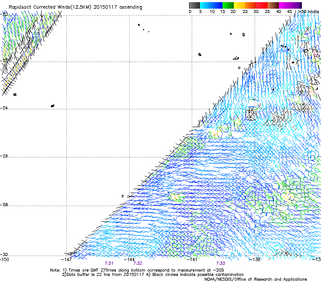Image resolution: width=321 pixels, height=282 pixels.
Task: Click the green 15-20 knots color segment
Action: pos(228,5)
